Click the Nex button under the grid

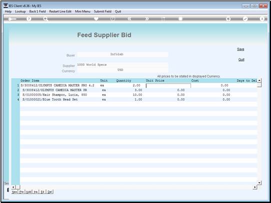[14, 192]
